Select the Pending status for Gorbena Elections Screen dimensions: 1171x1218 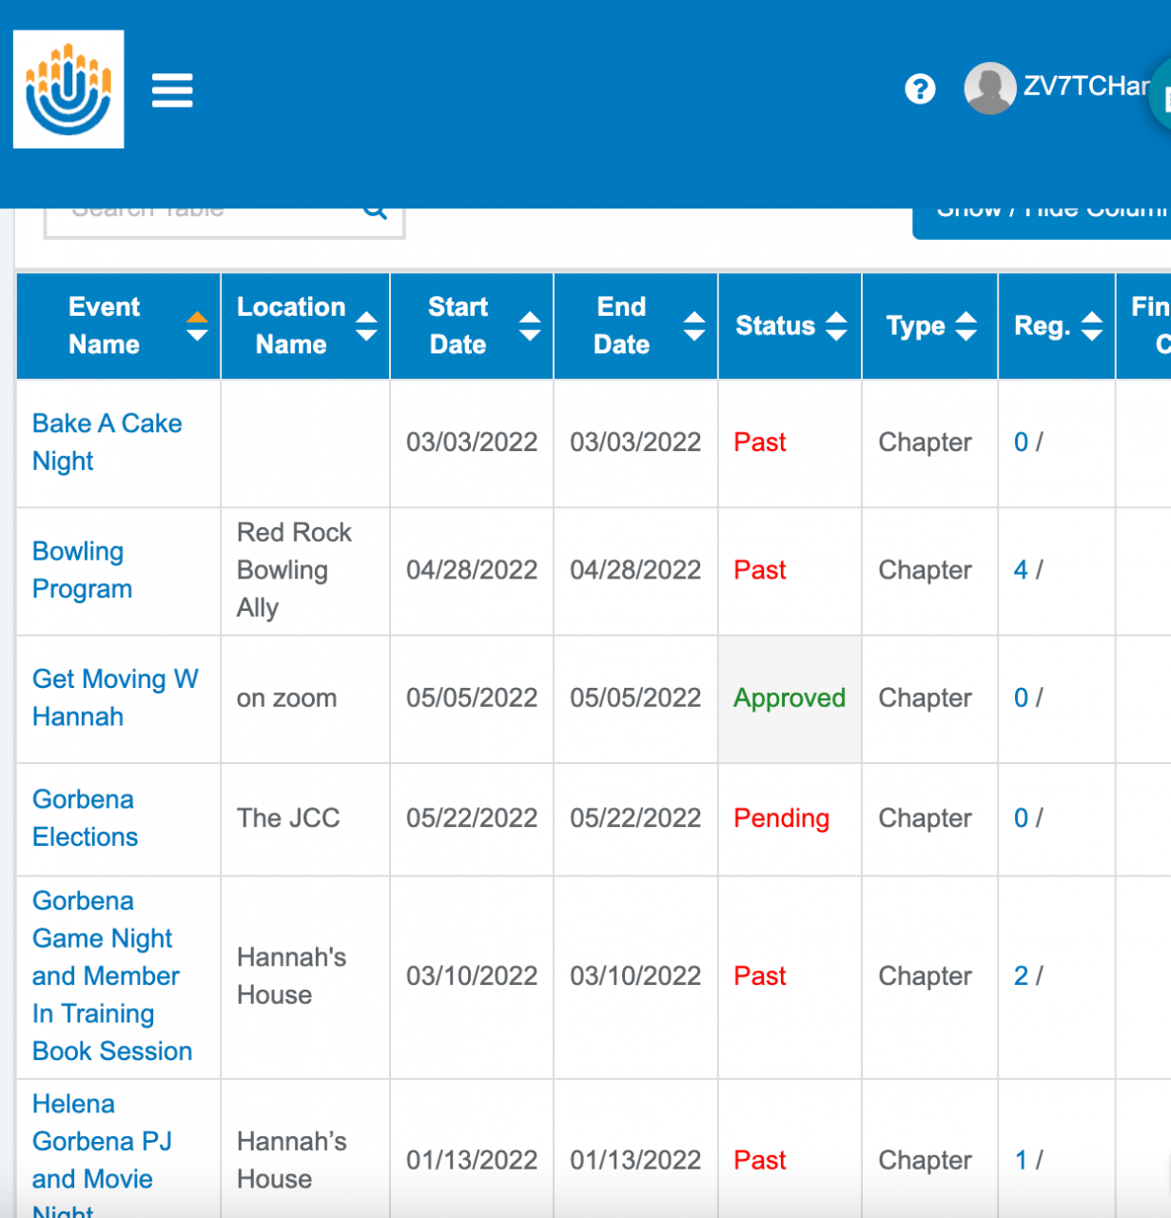tap(781, 818)
